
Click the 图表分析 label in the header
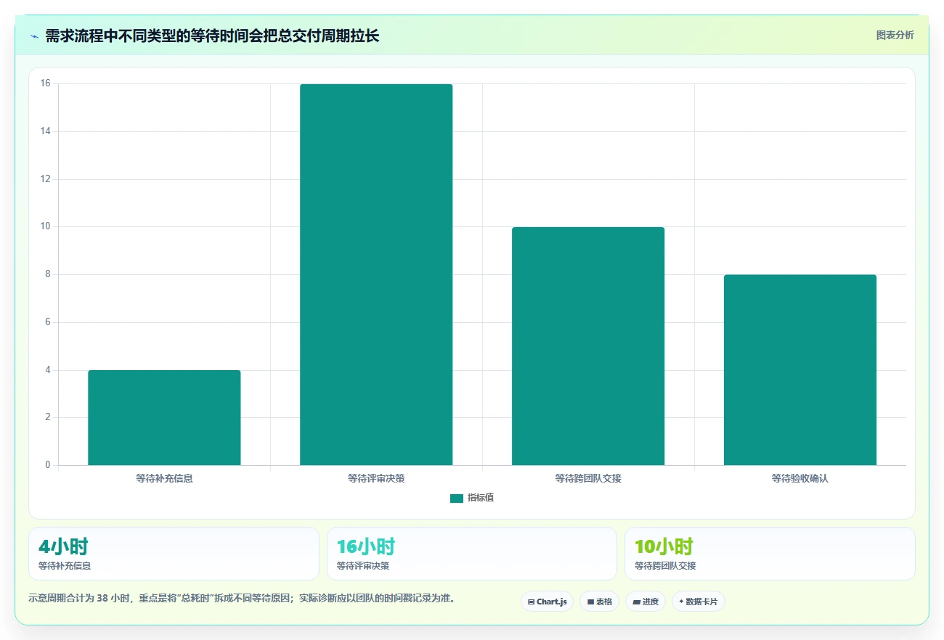[895, 35]
